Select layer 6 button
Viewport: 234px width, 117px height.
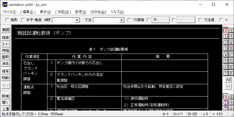[226, 67]
